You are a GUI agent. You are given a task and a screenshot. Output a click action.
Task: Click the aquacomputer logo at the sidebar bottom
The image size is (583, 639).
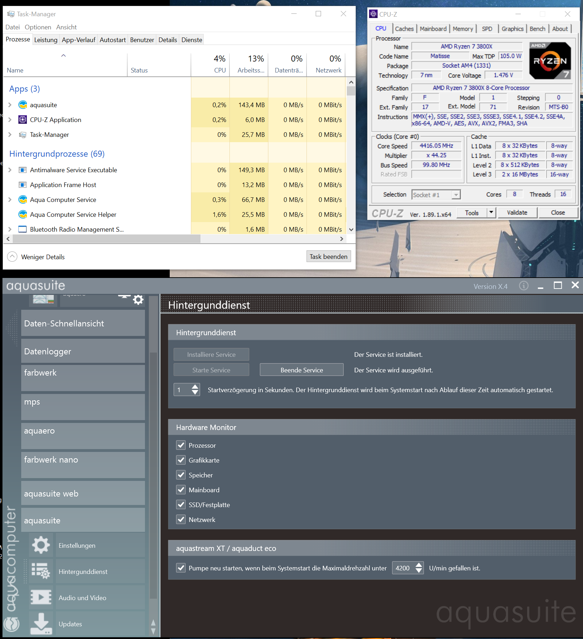[x=12, y=624]
